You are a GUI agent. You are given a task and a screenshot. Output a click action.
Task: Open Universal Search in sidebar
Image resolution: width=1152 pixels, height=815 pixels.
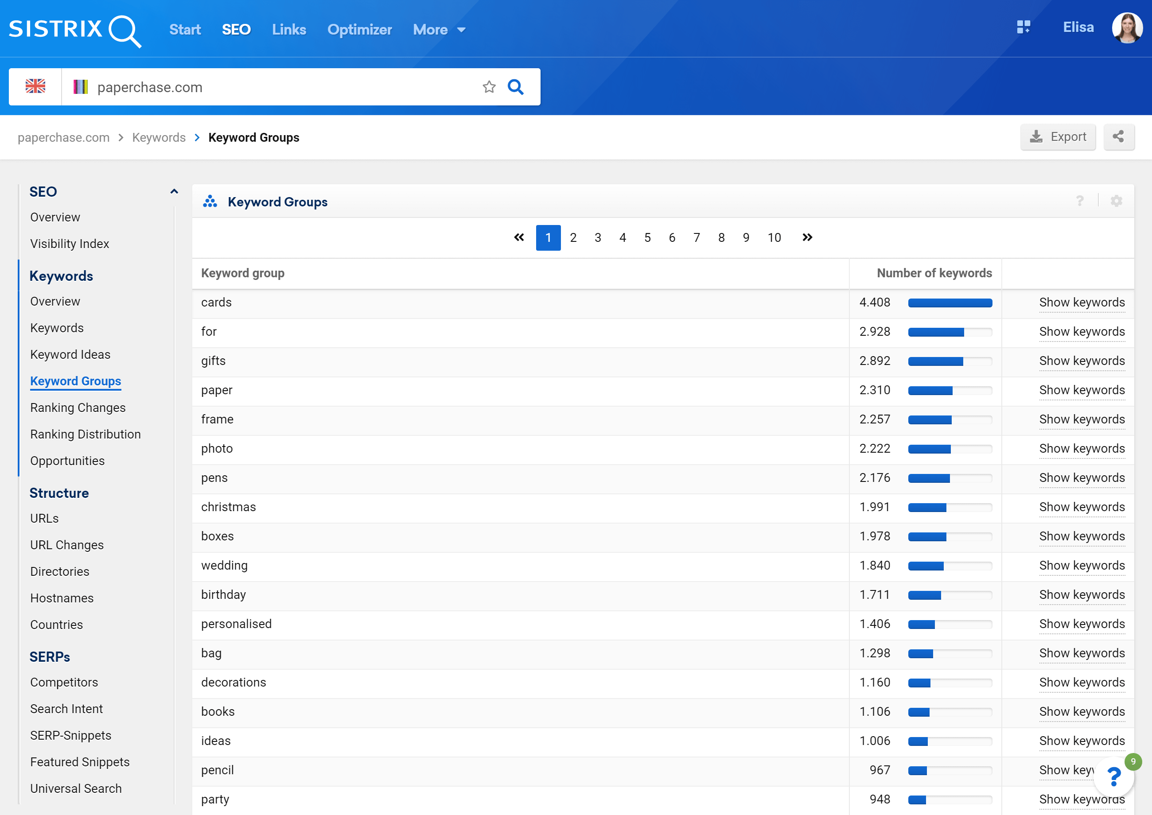tap(76, 788)
